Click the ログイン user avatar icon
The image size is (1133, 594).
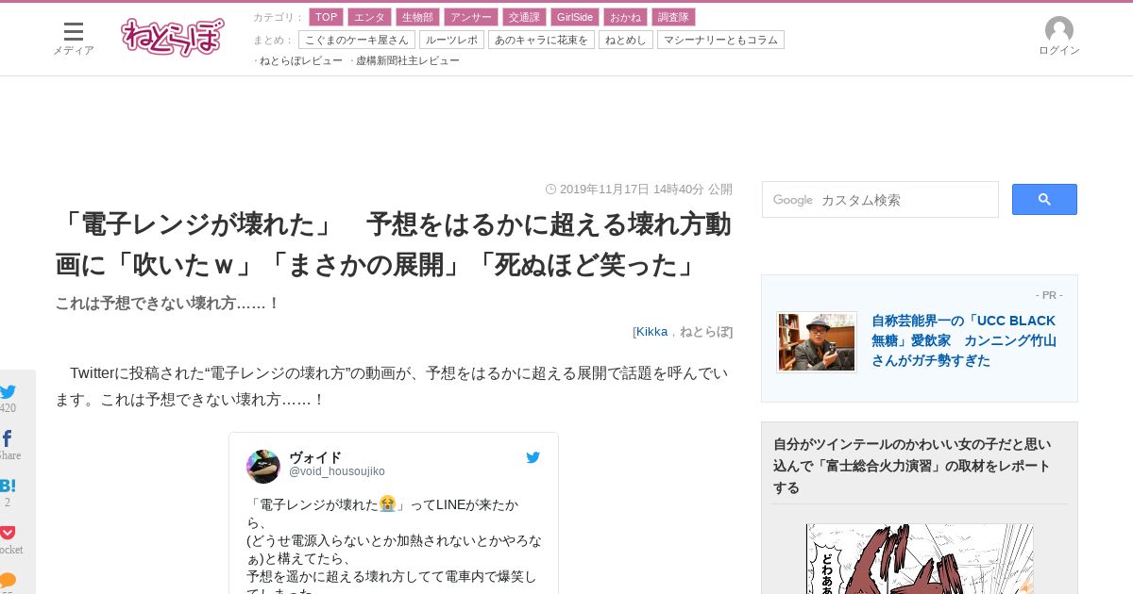(1058, 31)
